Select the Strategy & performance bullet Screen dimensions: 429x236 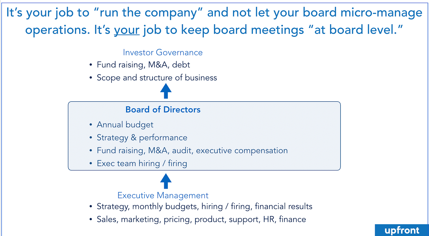(142, 138)
